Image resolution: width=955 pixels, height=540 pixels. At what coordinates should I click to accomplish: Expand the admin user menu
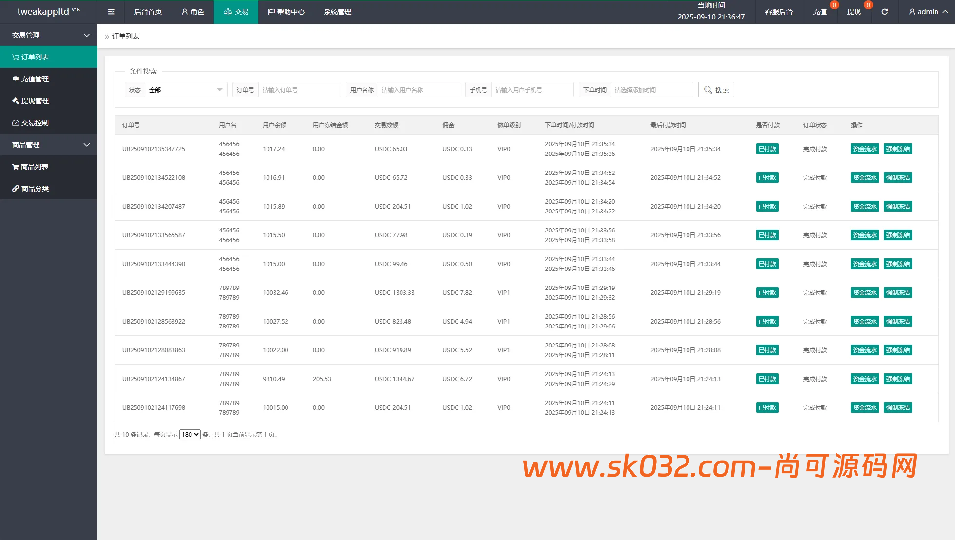pyautogui.click(x=928, y=12)
